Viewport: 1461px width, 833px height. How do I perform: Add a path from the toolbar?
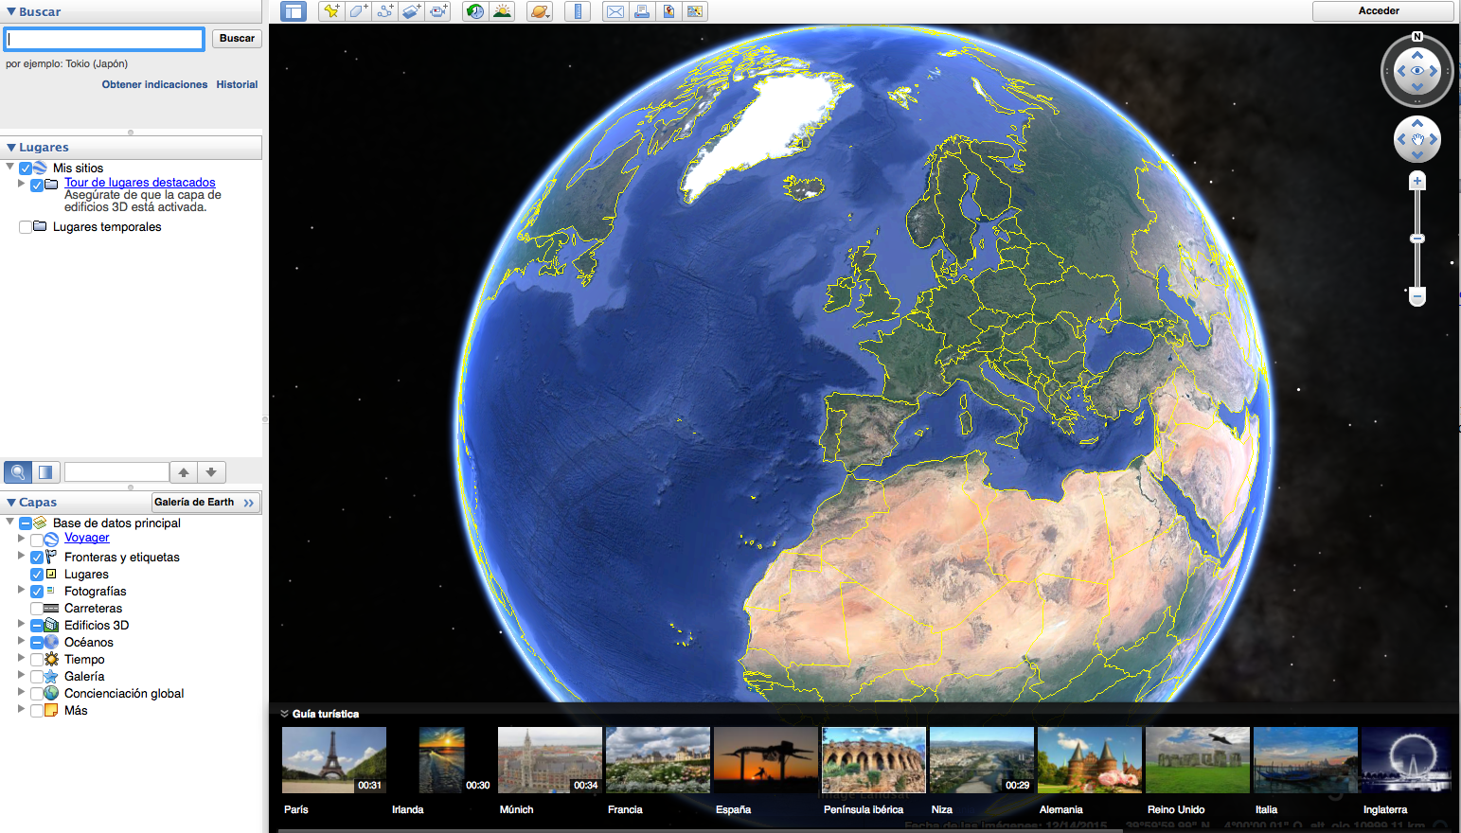pyautogui.click(x=384, y=11)
